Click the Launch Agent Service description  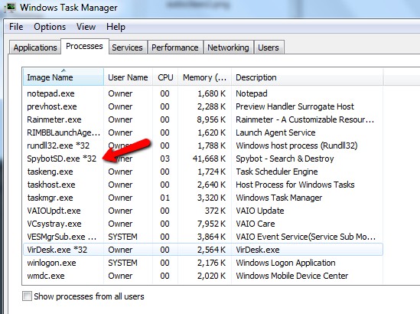pyautogui.click(x=275, y=132)
